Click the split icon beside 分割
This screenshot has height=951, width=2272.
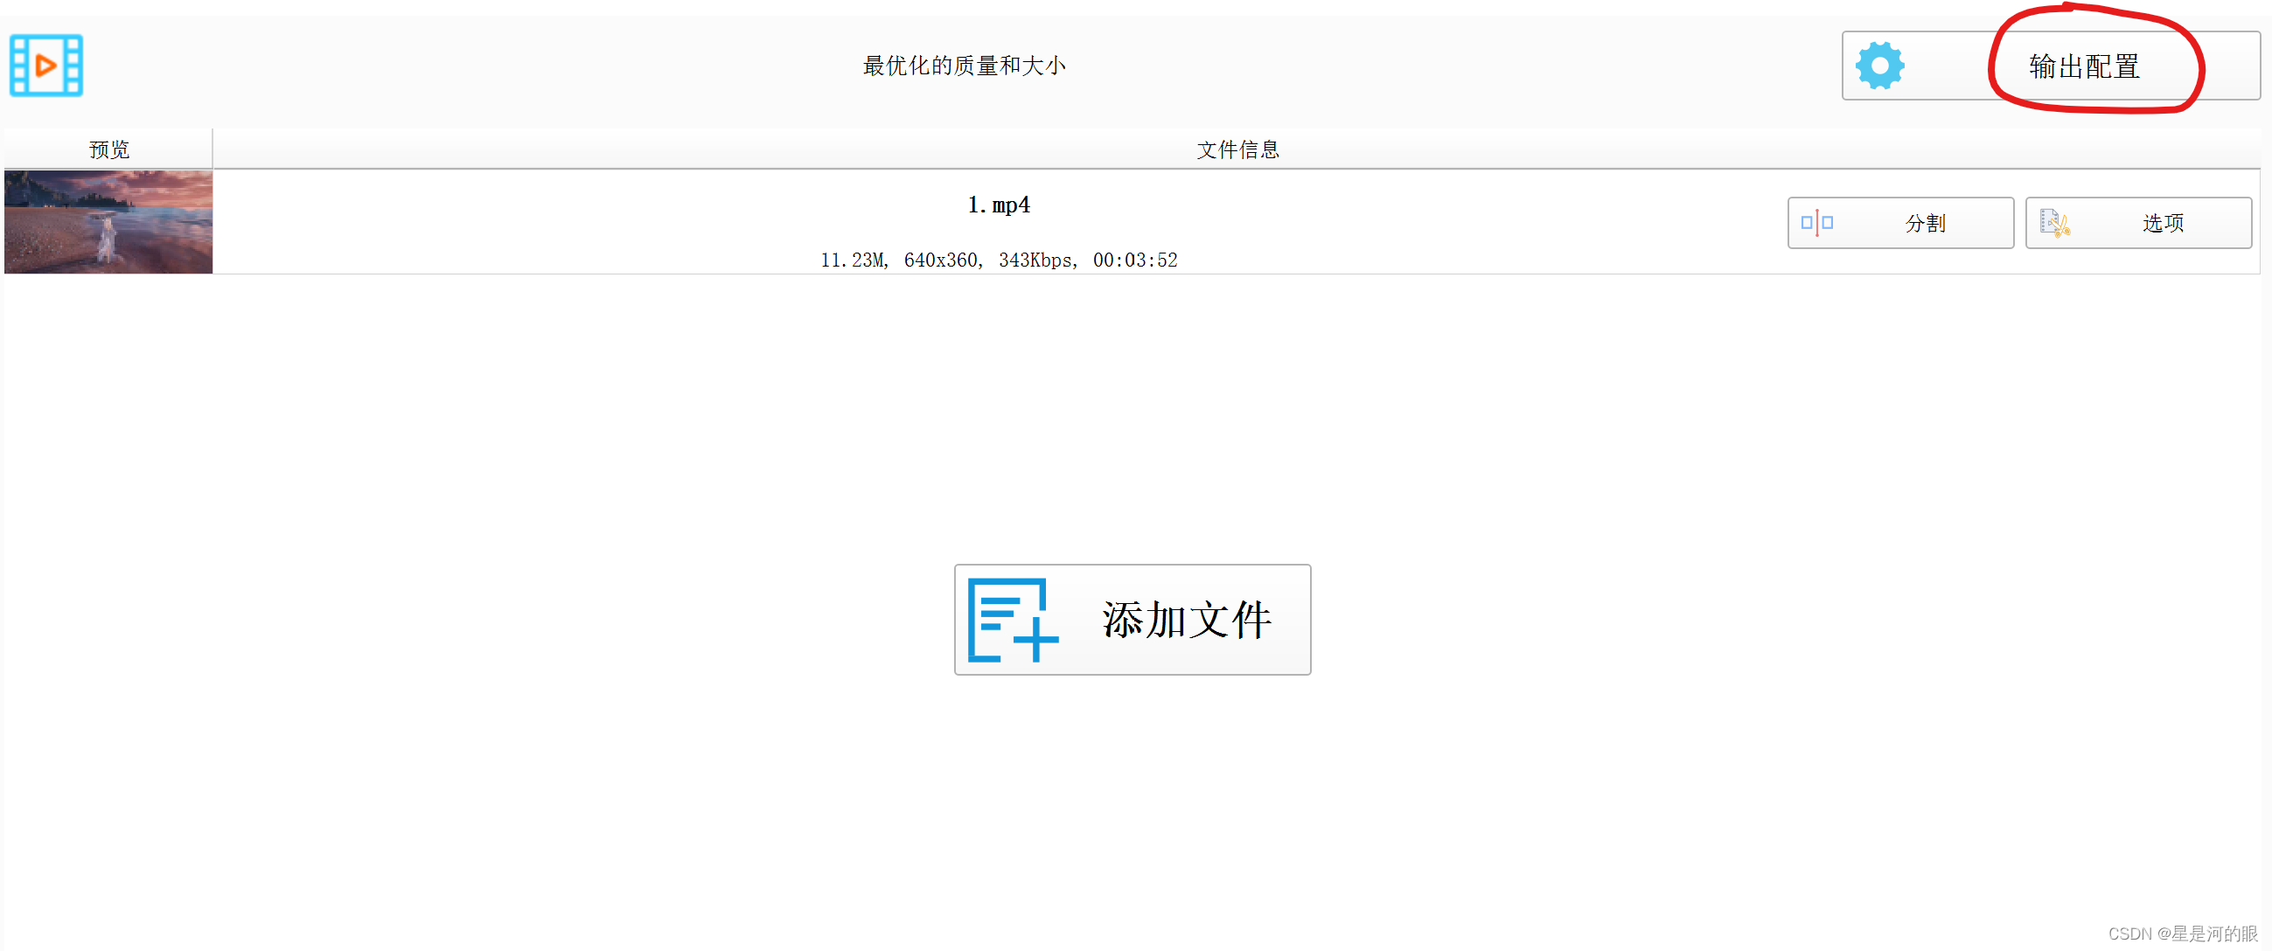[1816, 223]
